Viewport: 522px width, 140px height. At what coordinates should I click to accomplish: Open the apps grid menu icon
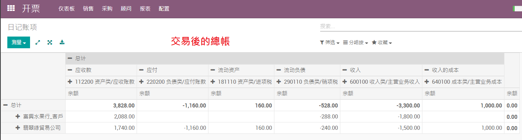(x=11, y=8)
